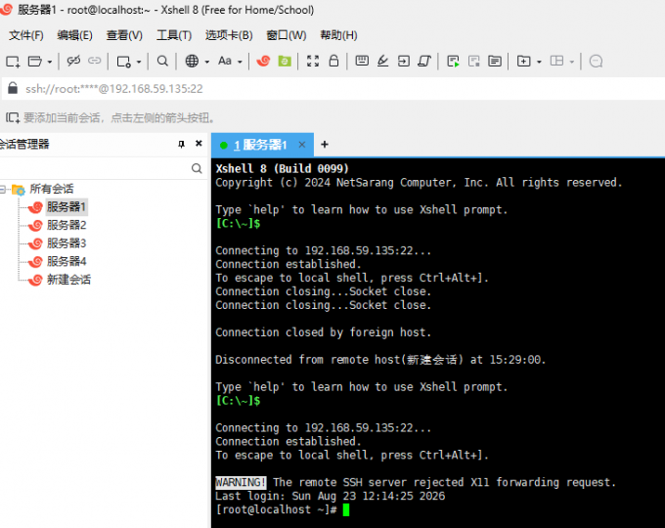Launch Xftp with the green icon
The width and height of the screenshot is (665, 528).
click(x=285, y=62)
